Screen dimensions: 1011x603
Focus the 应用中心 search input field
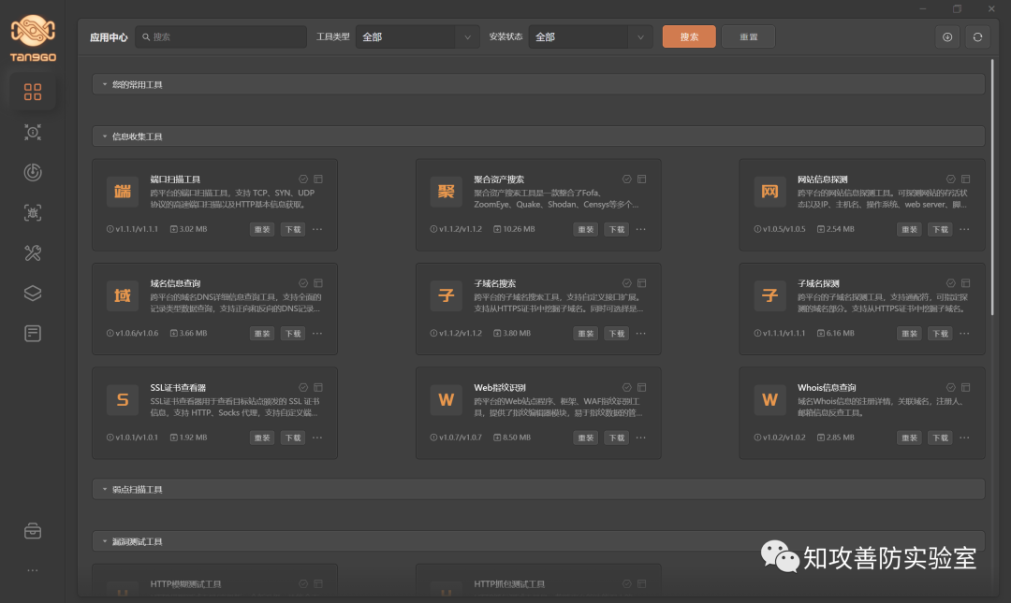point(221,36)
